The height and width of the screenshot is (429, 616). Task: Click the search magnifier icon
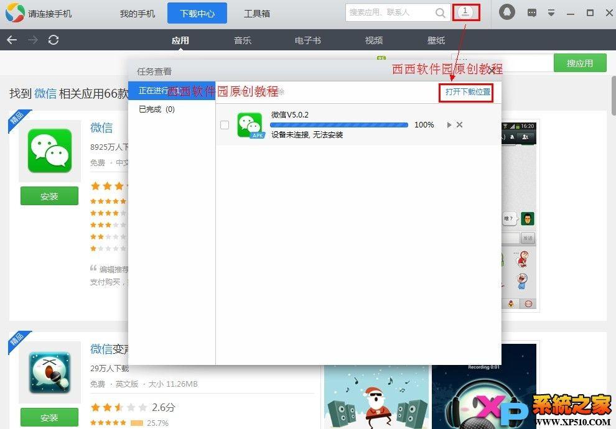(x=441, y=13)
